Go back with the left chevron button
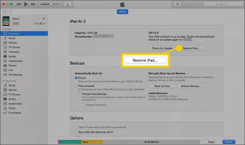Image resolution: width=245 pixels, height=145 pixels. [x=5, y=12]
